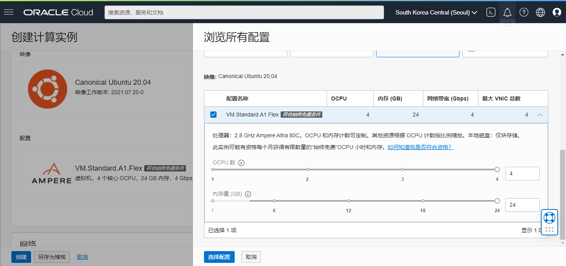
Task: Set memory slider to the 18 mark
Action: click(x=423, y=201)
